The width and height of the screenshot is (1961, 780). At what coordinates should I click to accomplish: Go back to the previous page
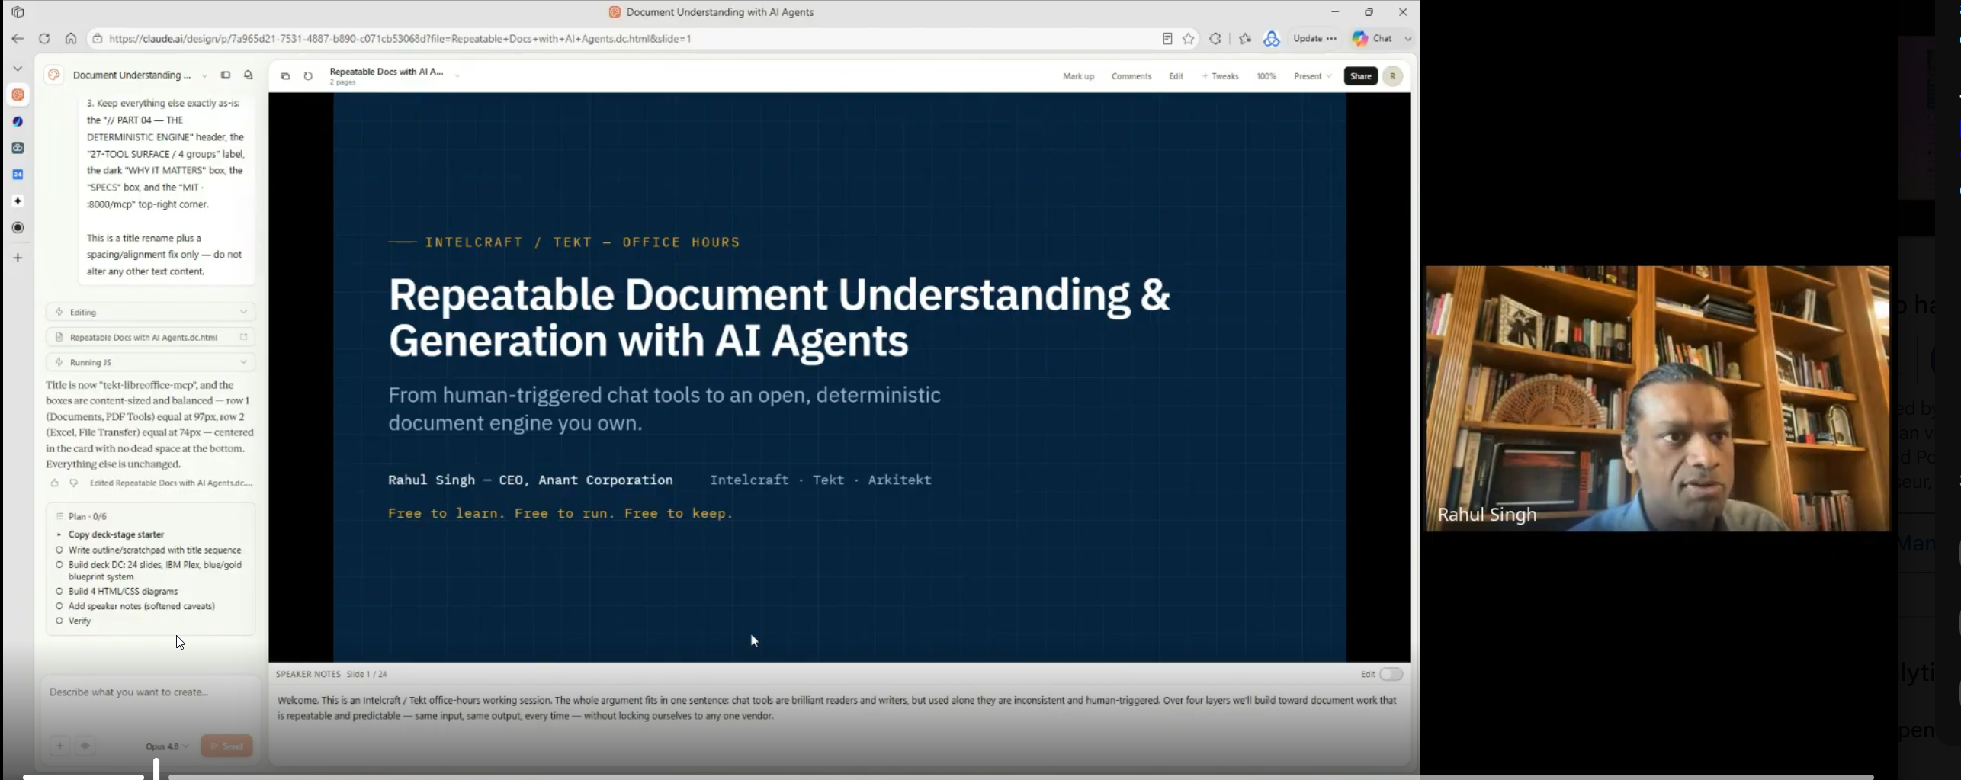[18, 38]
